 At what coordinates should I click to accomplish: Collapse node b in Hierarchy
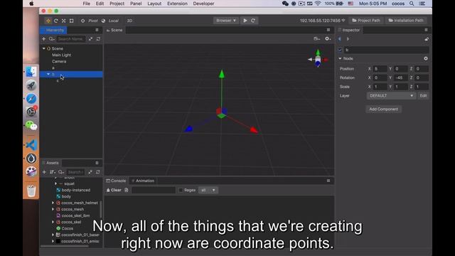point(48,74)
